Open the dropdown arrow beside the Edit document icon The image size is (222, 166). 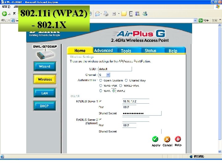119,14
